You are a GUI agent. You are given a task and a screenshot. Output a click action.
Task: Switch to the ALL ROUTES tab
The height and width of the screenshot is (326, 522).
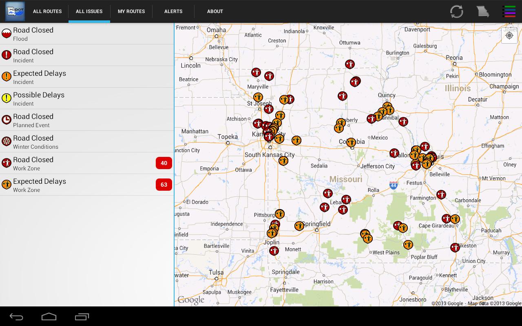pos(47,11)
